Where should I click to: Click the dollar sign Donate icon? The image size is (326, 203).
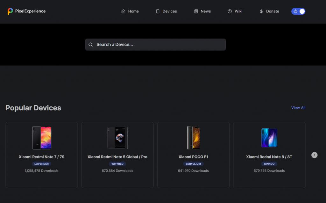261,11
